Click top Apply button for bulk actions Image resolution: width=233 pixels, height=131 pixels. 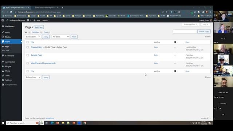[46, 37]
